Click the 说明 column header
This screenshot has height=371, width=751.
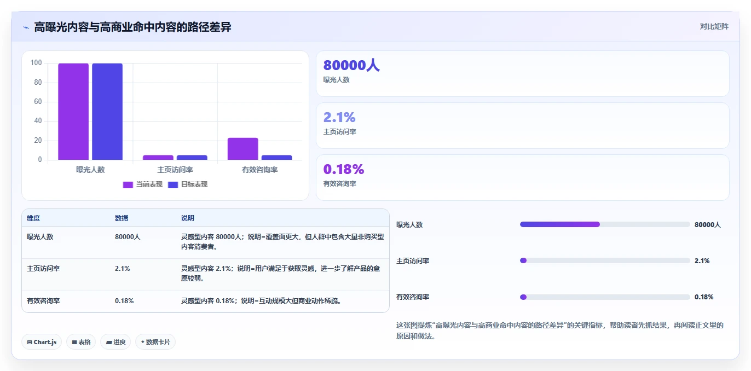point(188,218)
